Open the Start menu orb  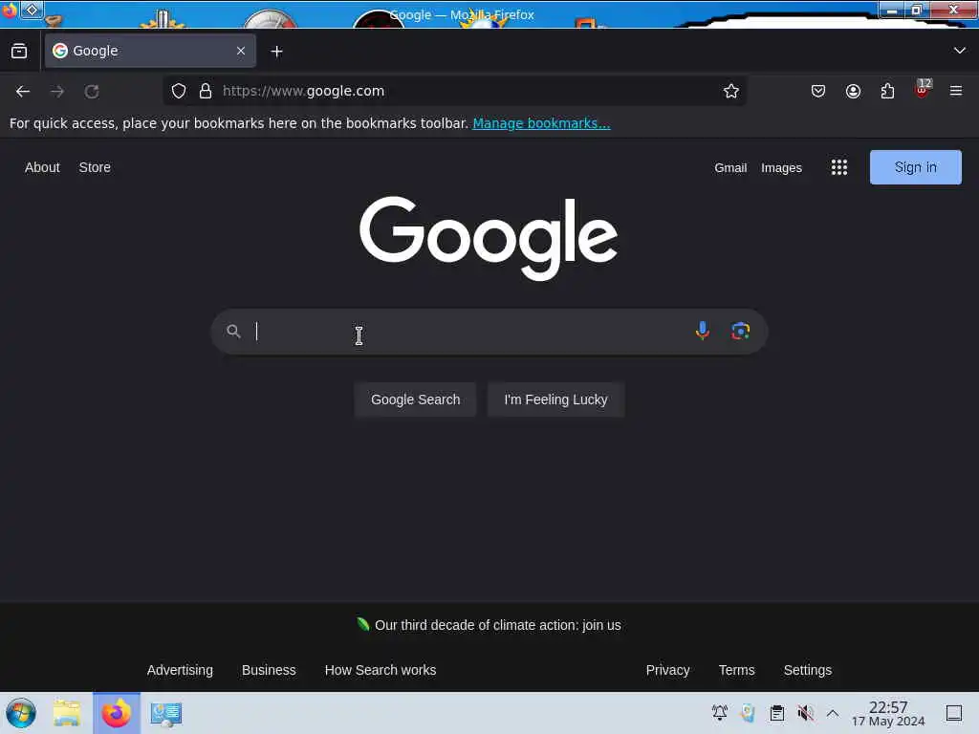(21, 713)
